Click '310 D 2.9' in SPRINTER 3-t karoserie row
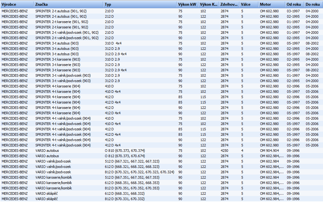The height and width of the screenshot is (202, 323). 112,59
